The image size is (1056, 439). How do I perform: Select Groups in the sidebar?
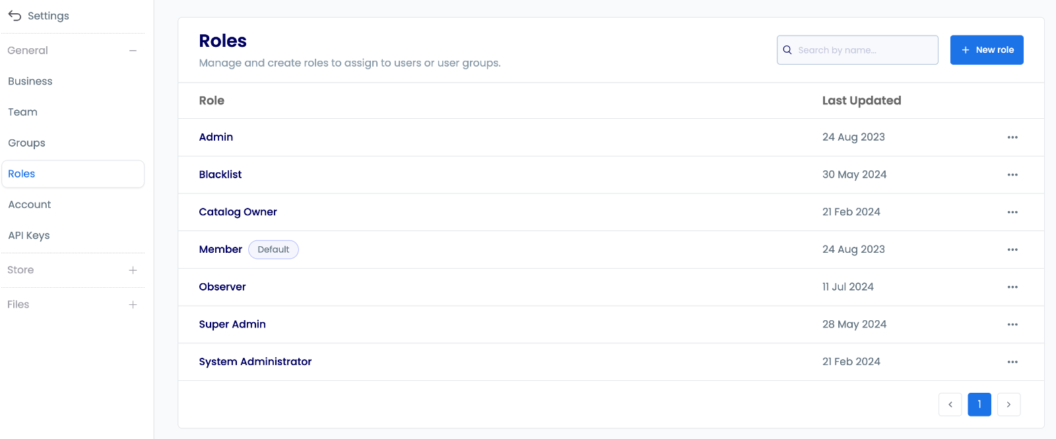pyautogui.click(x=27, y=143)
